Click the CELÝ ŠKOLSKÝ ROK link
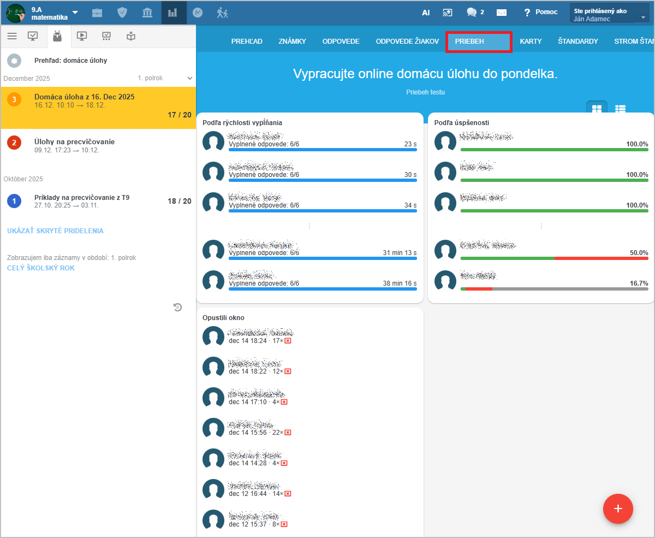Image resolution: width=655 pixels, height=538 pixels. 41,268
